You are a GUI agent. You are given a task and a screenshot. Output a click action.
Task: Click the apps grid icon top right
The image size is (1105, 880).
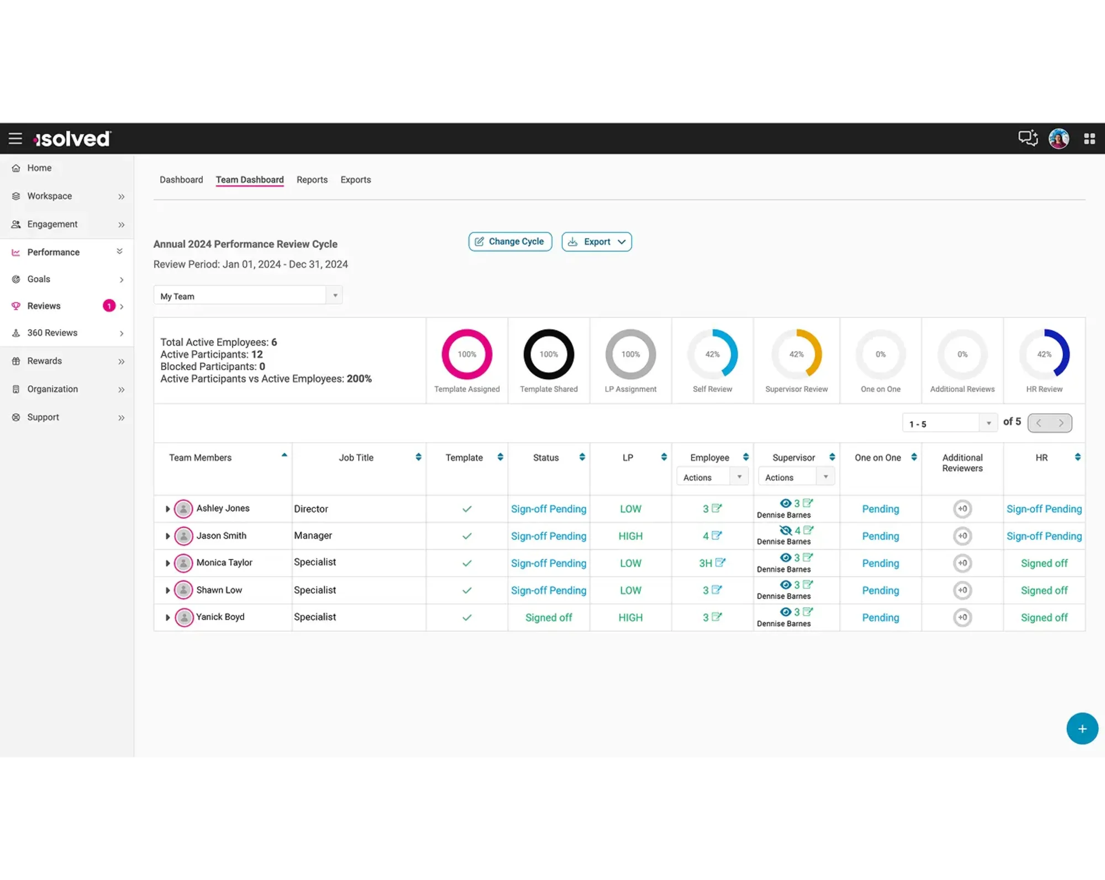1090,138
